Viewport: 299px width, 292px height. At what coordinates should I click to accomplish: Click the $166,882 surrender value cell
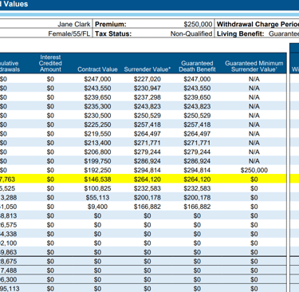[x=148, y=207]
